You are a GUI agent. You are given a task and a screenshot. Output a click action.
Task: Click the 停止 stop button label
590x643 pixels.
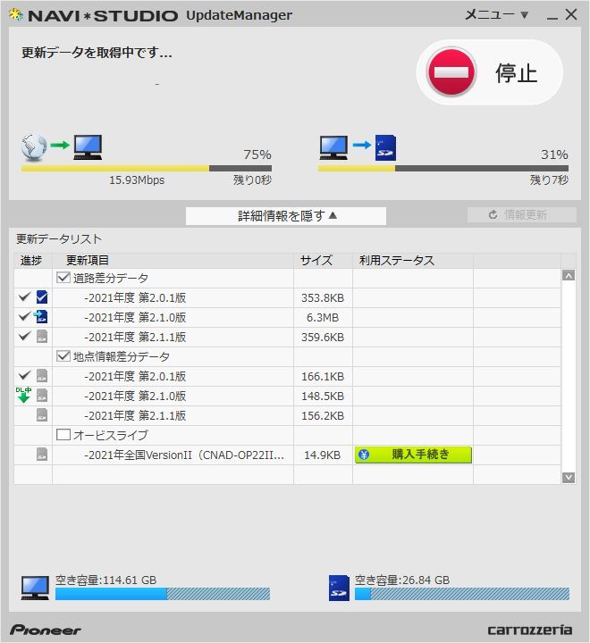click(x=516, y=73)
